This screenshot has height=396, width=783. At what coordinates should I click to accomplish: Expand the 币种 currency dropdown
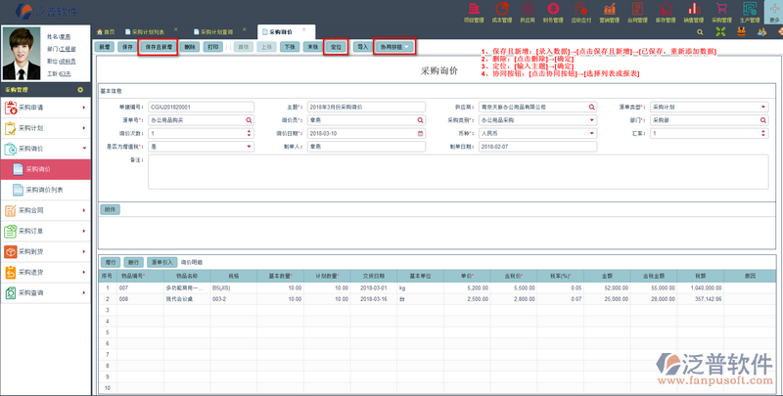point(591,133)
